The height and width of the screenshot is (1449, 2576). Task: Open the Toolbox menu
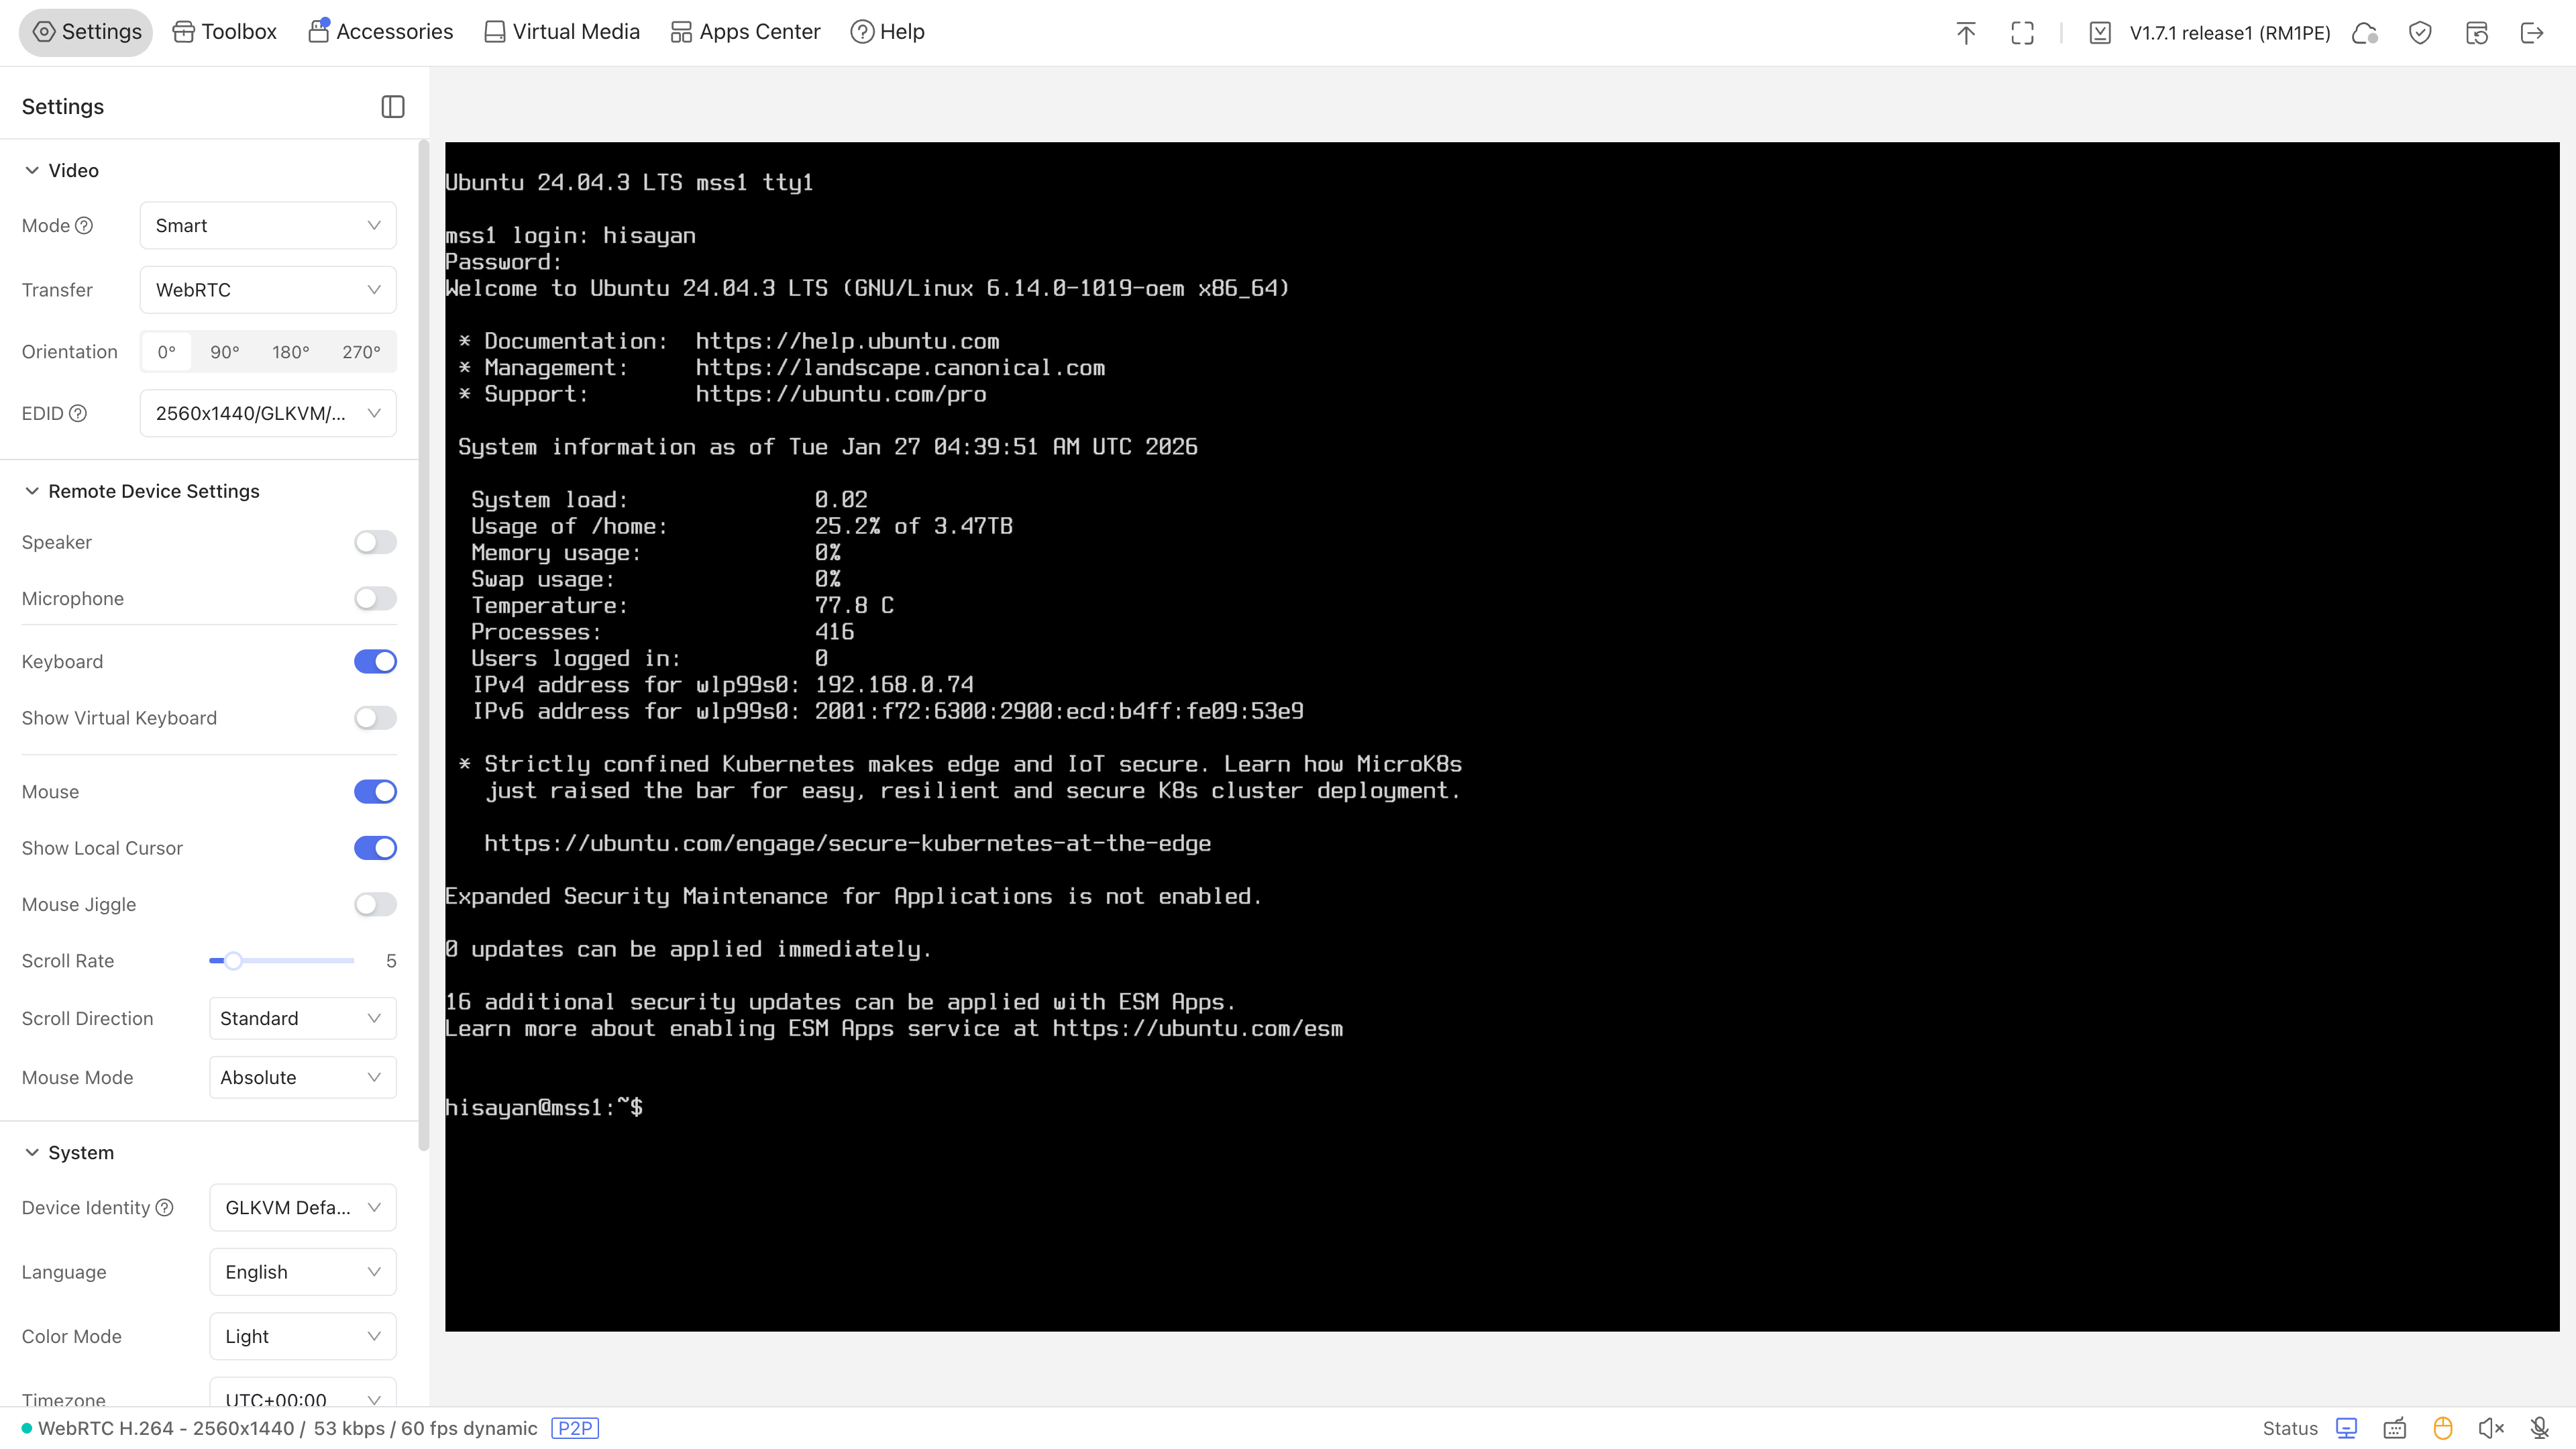click(x=224, y=32)
